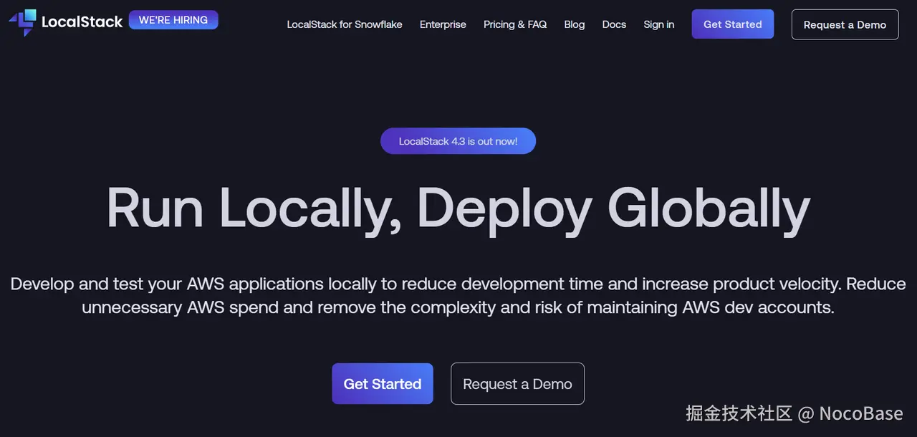
Task: Navigate to the Enterprise section
Action: pyautogui.click(x=443, y=24)
